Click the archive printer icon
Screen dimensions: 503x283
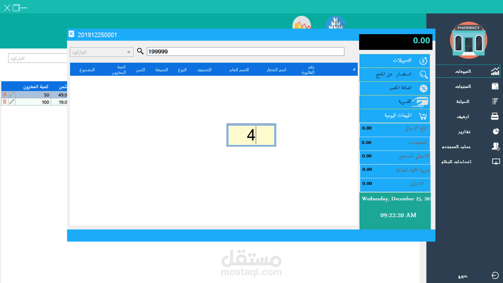coord(494,116)
